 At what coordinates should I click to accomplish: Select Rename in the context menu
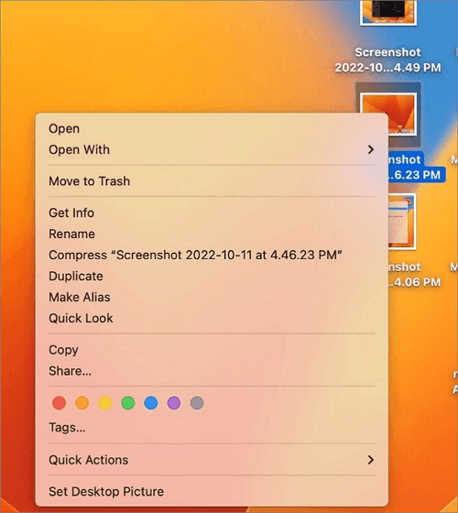point(212,234)
